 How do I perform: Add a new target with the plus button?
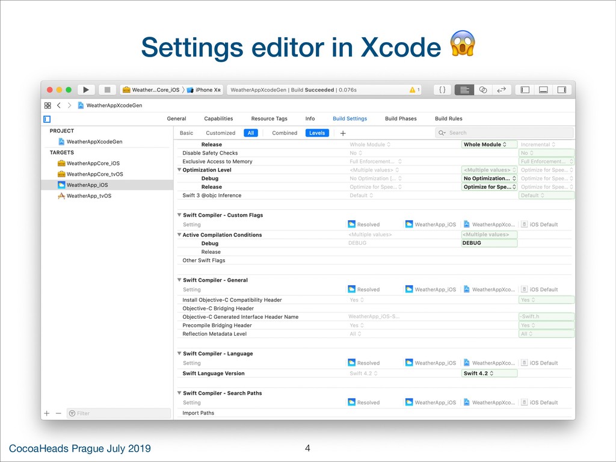pos(47,413)
